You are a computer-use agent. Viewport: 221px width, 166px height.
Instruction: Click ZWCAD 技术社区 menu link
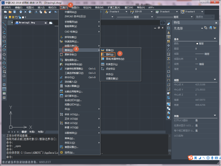[79, 16]
